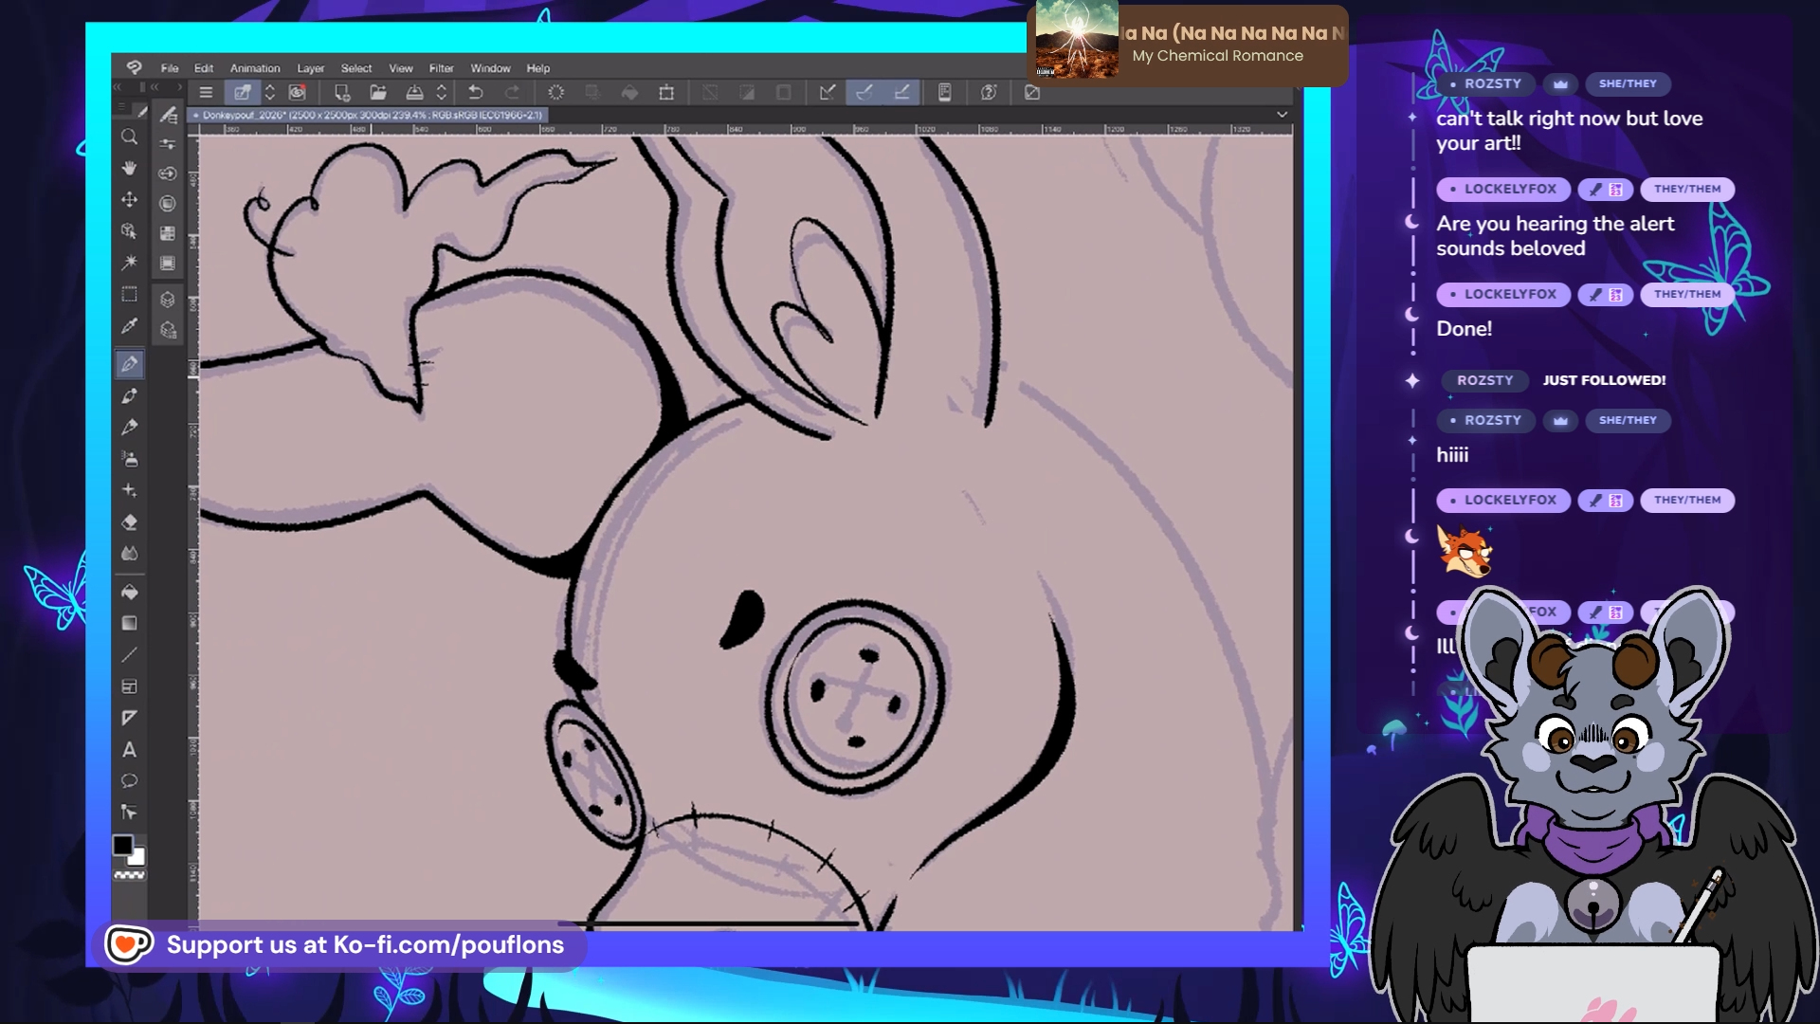Viewport: 1820px width, 1024px height.
Task: Open the stepper arrows beside Save icon
Action: pos(441,92)
